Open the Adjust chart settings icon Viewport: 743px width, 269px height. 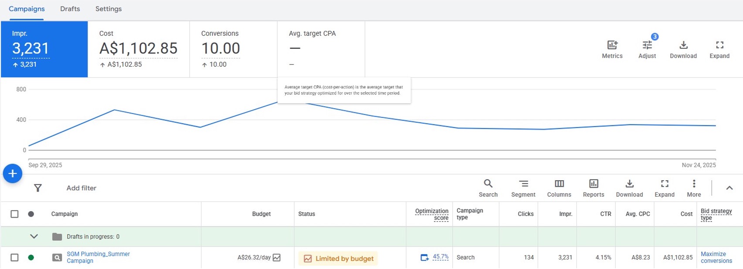[x=647, y=45]
